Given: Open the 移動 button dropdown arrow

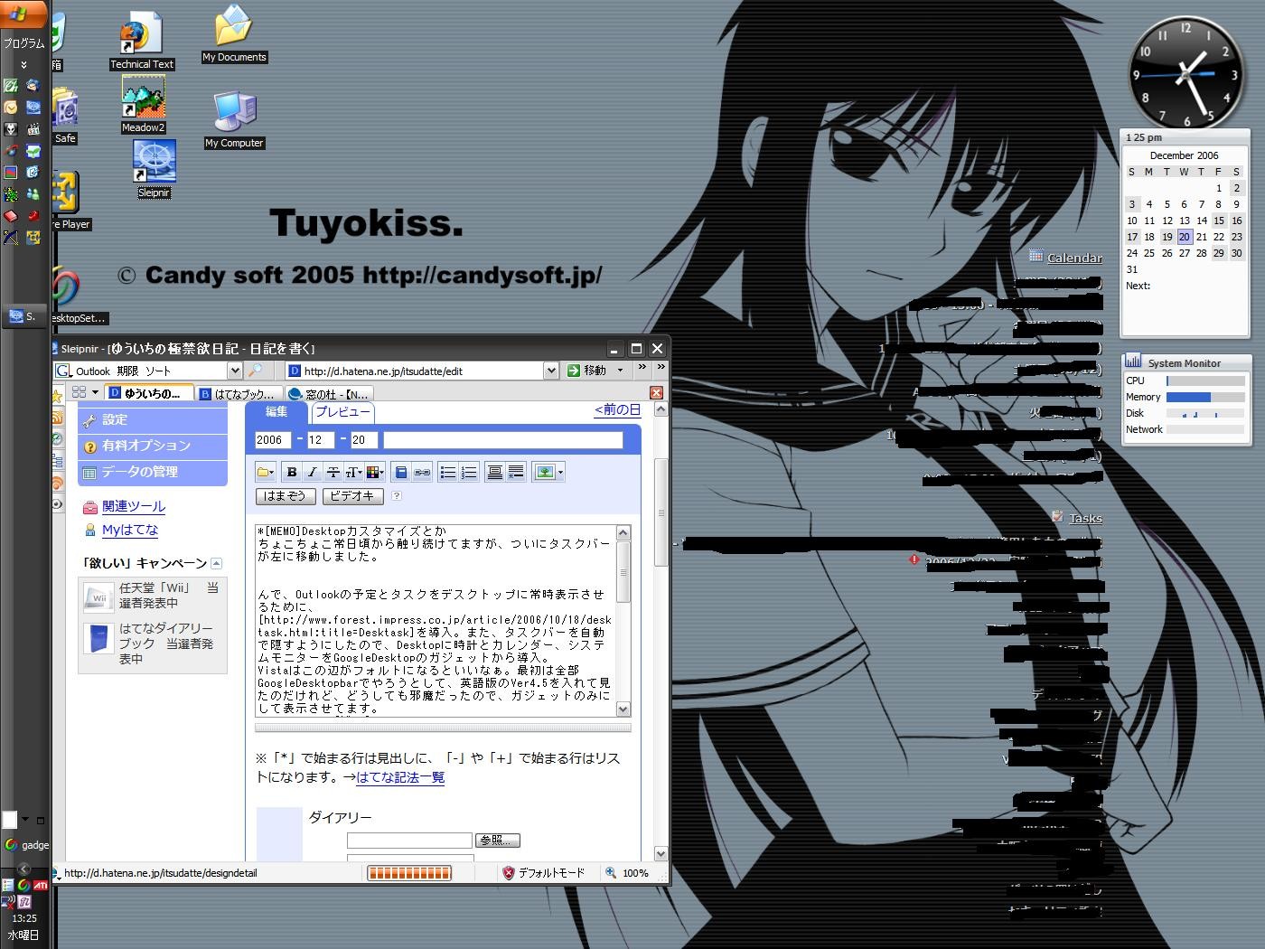Looking at the screenshot, I should click(x=620, y=371).
